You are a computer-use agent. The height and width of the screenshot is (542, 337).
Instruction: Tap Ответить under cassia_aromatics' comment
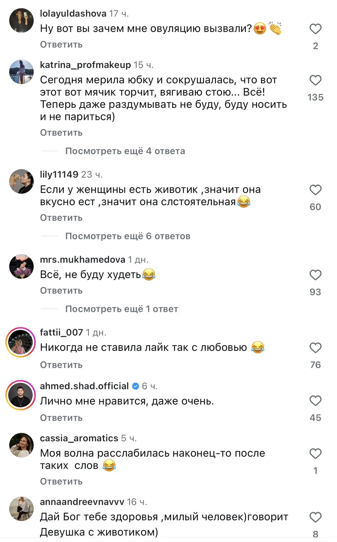pyautogui.click(x=61, y=481)
